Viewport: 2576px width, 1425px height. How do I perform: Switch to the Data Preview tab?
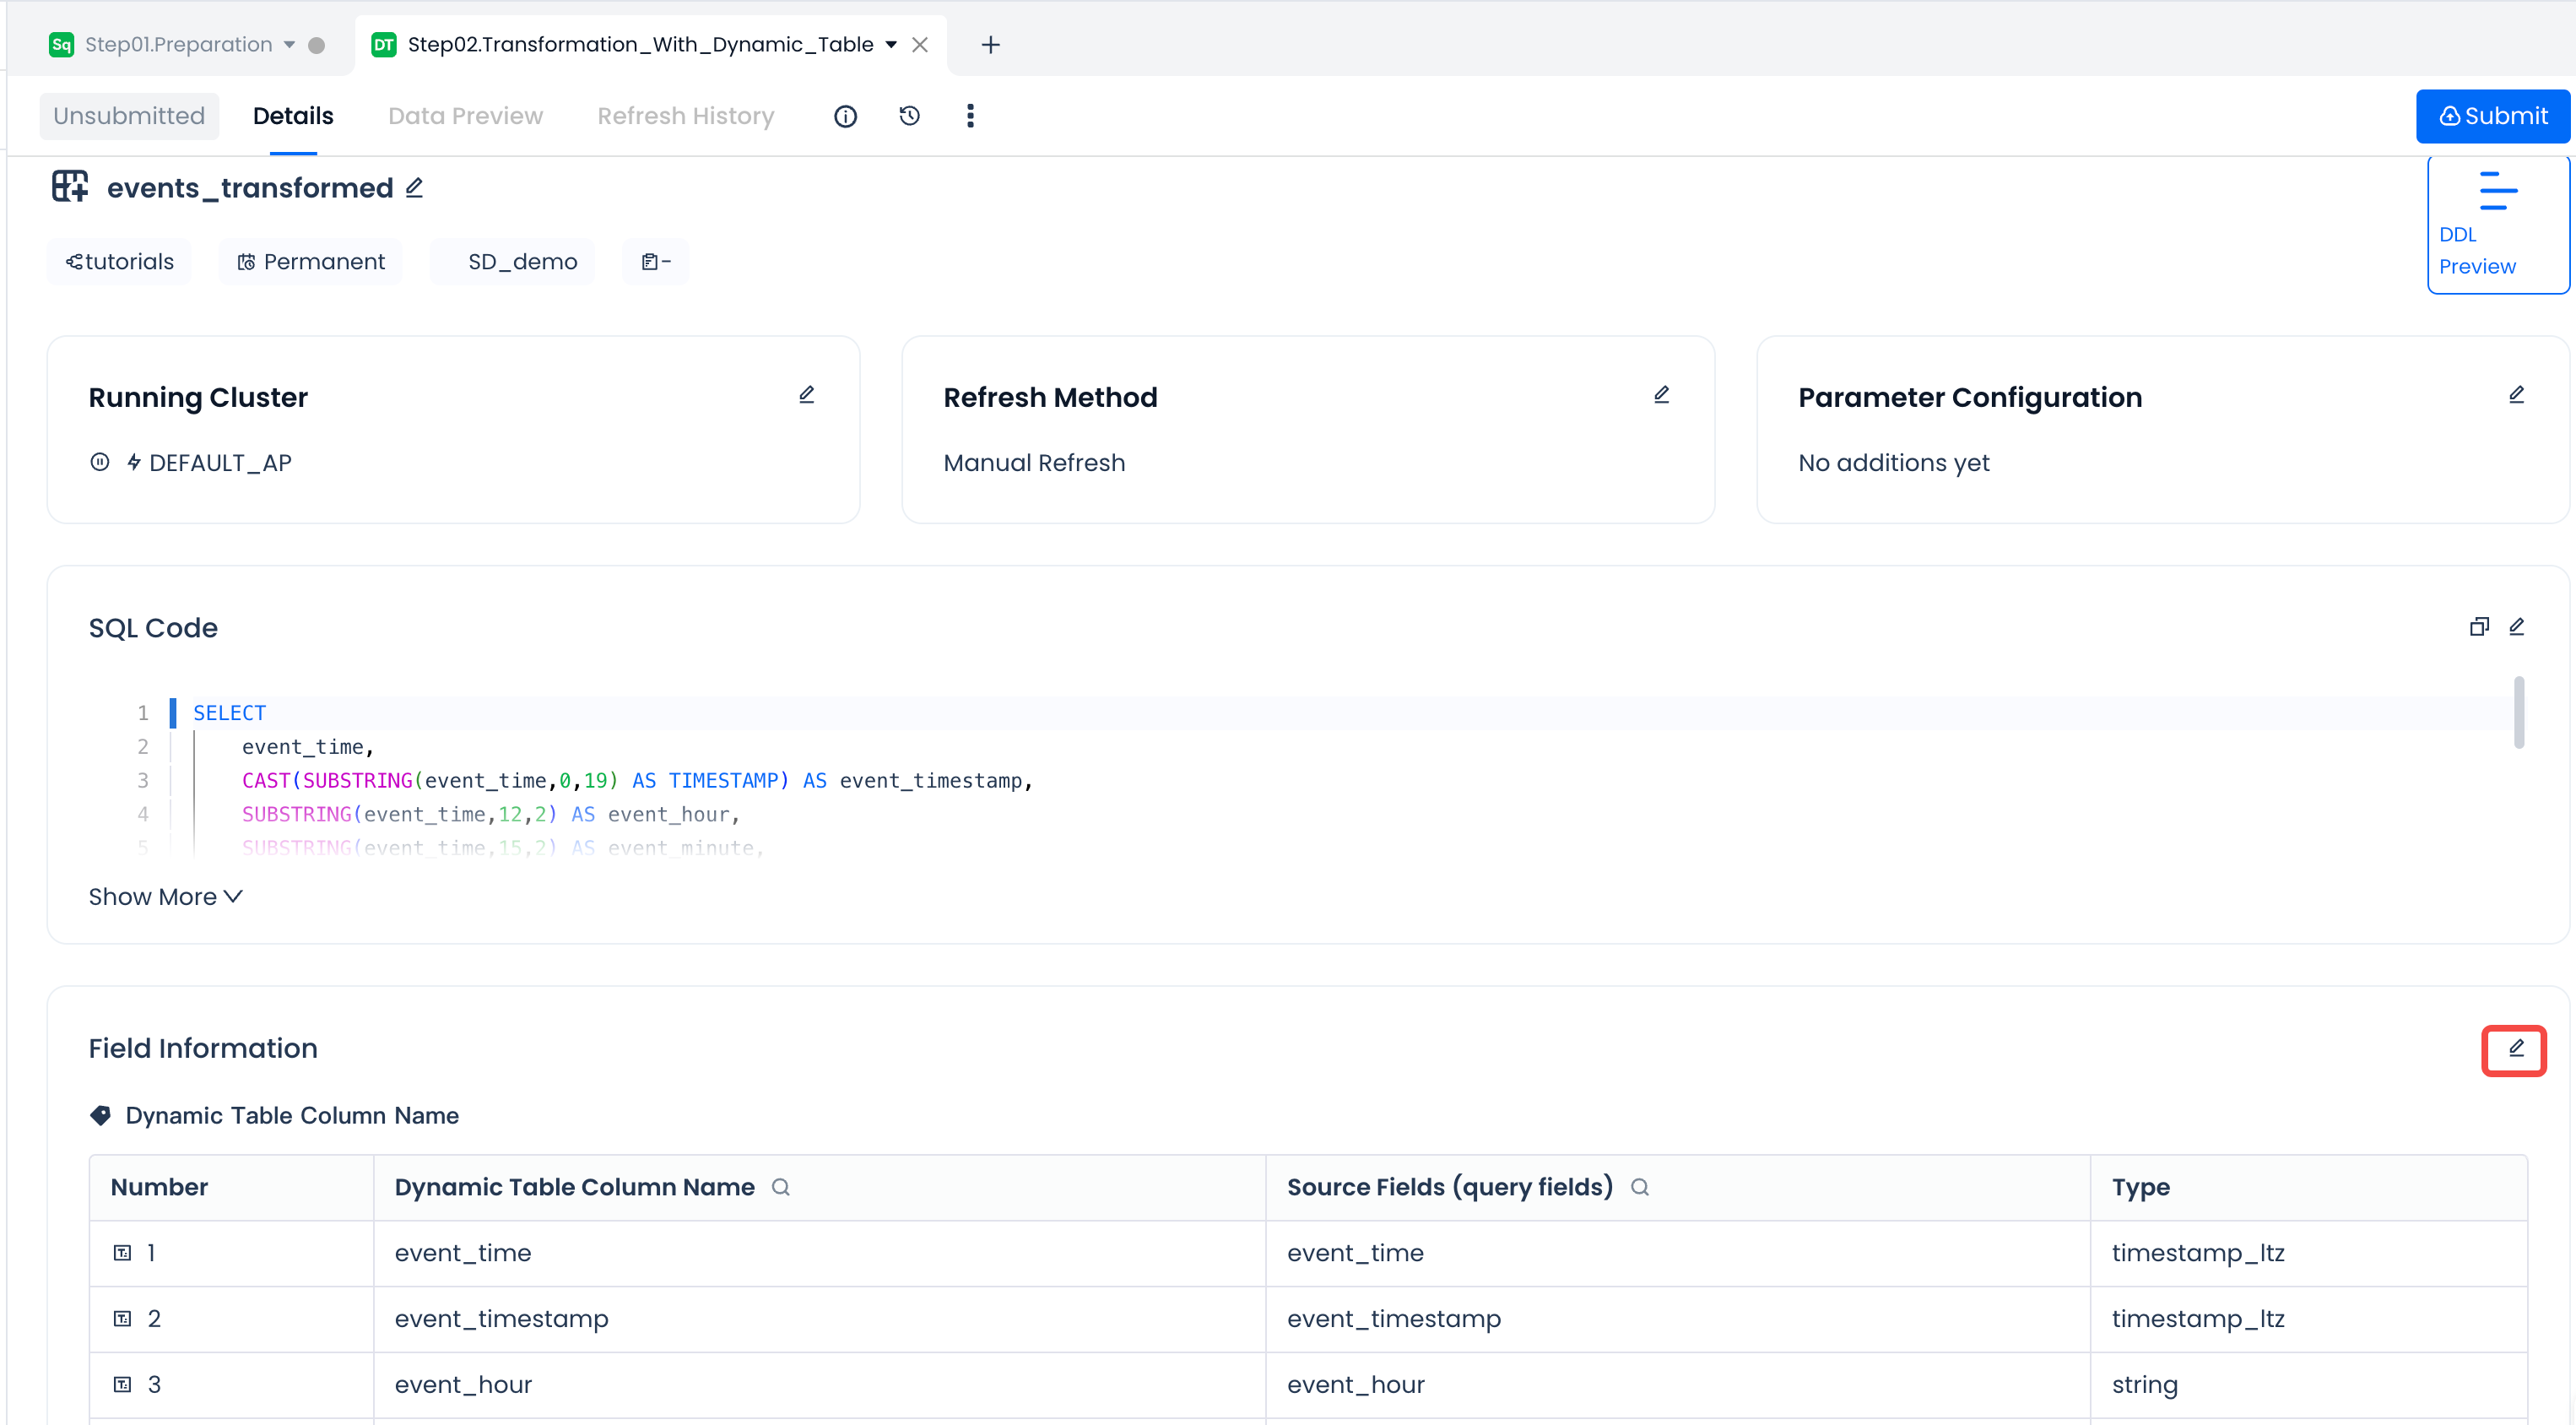465,116
